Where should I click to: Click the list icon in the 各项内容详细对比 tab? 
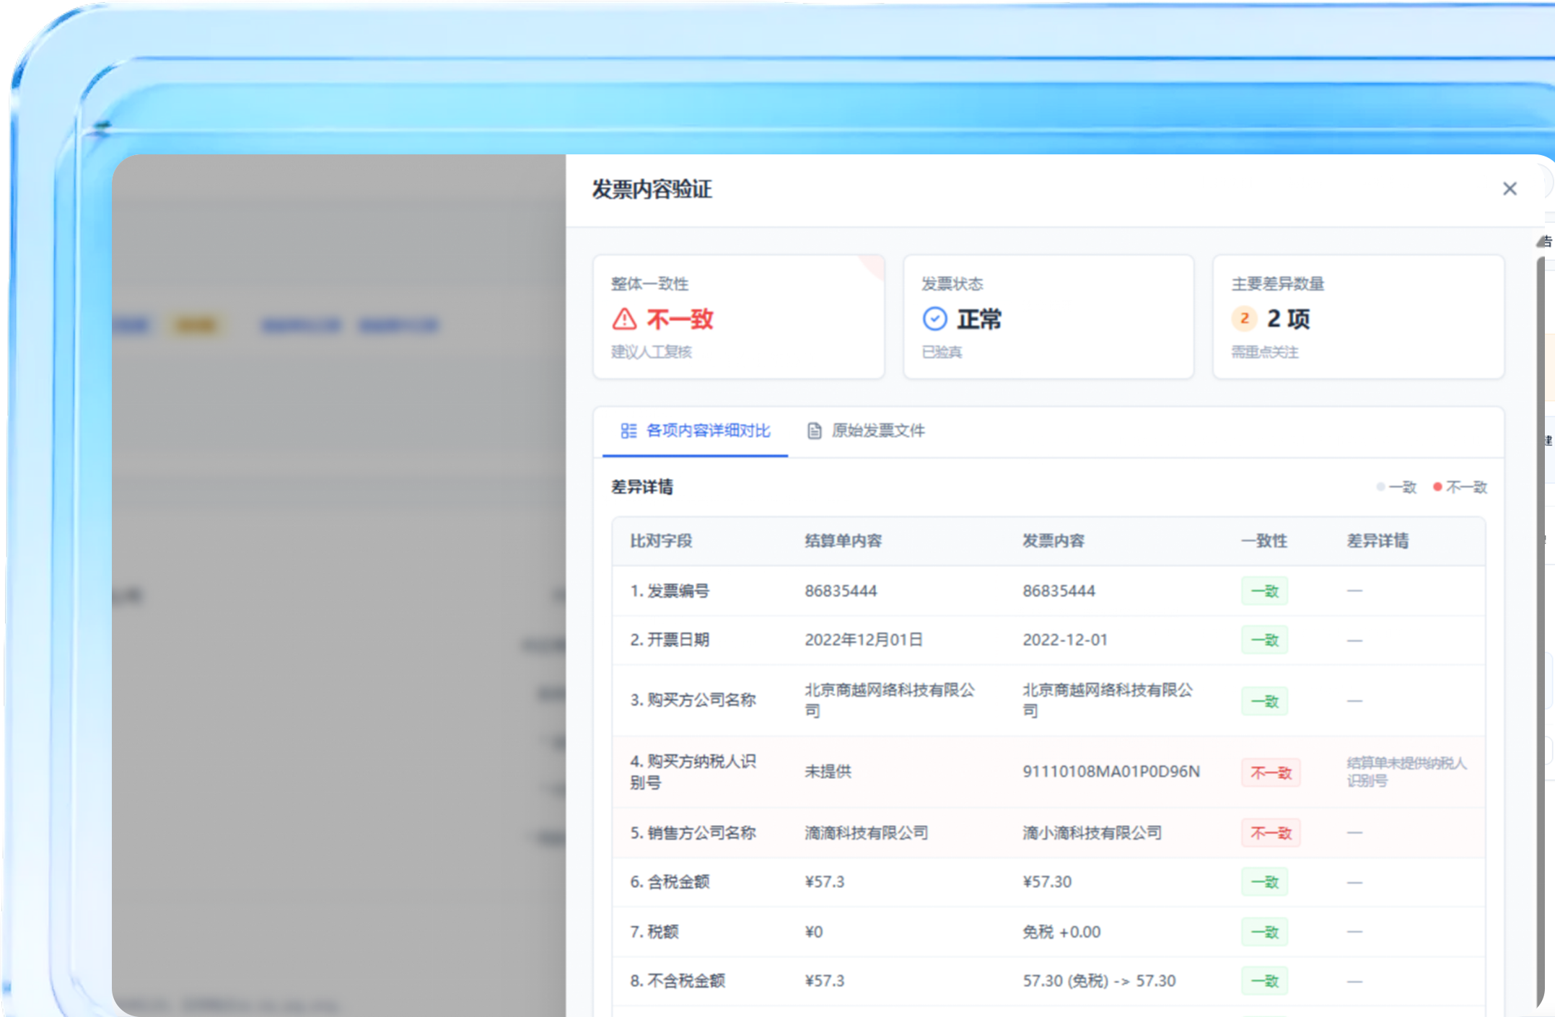point(628,431)
